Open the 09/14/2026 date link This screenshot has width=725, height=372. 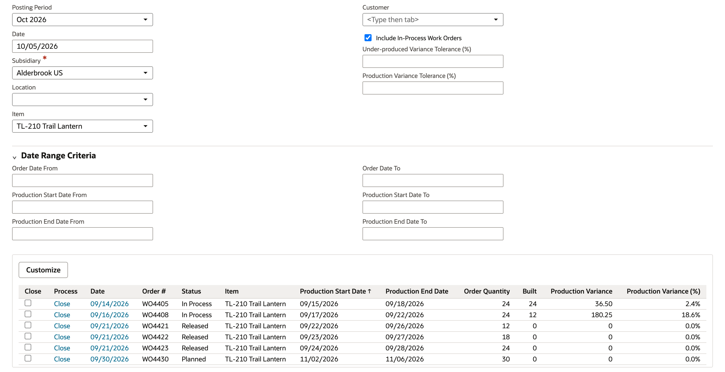109,304
